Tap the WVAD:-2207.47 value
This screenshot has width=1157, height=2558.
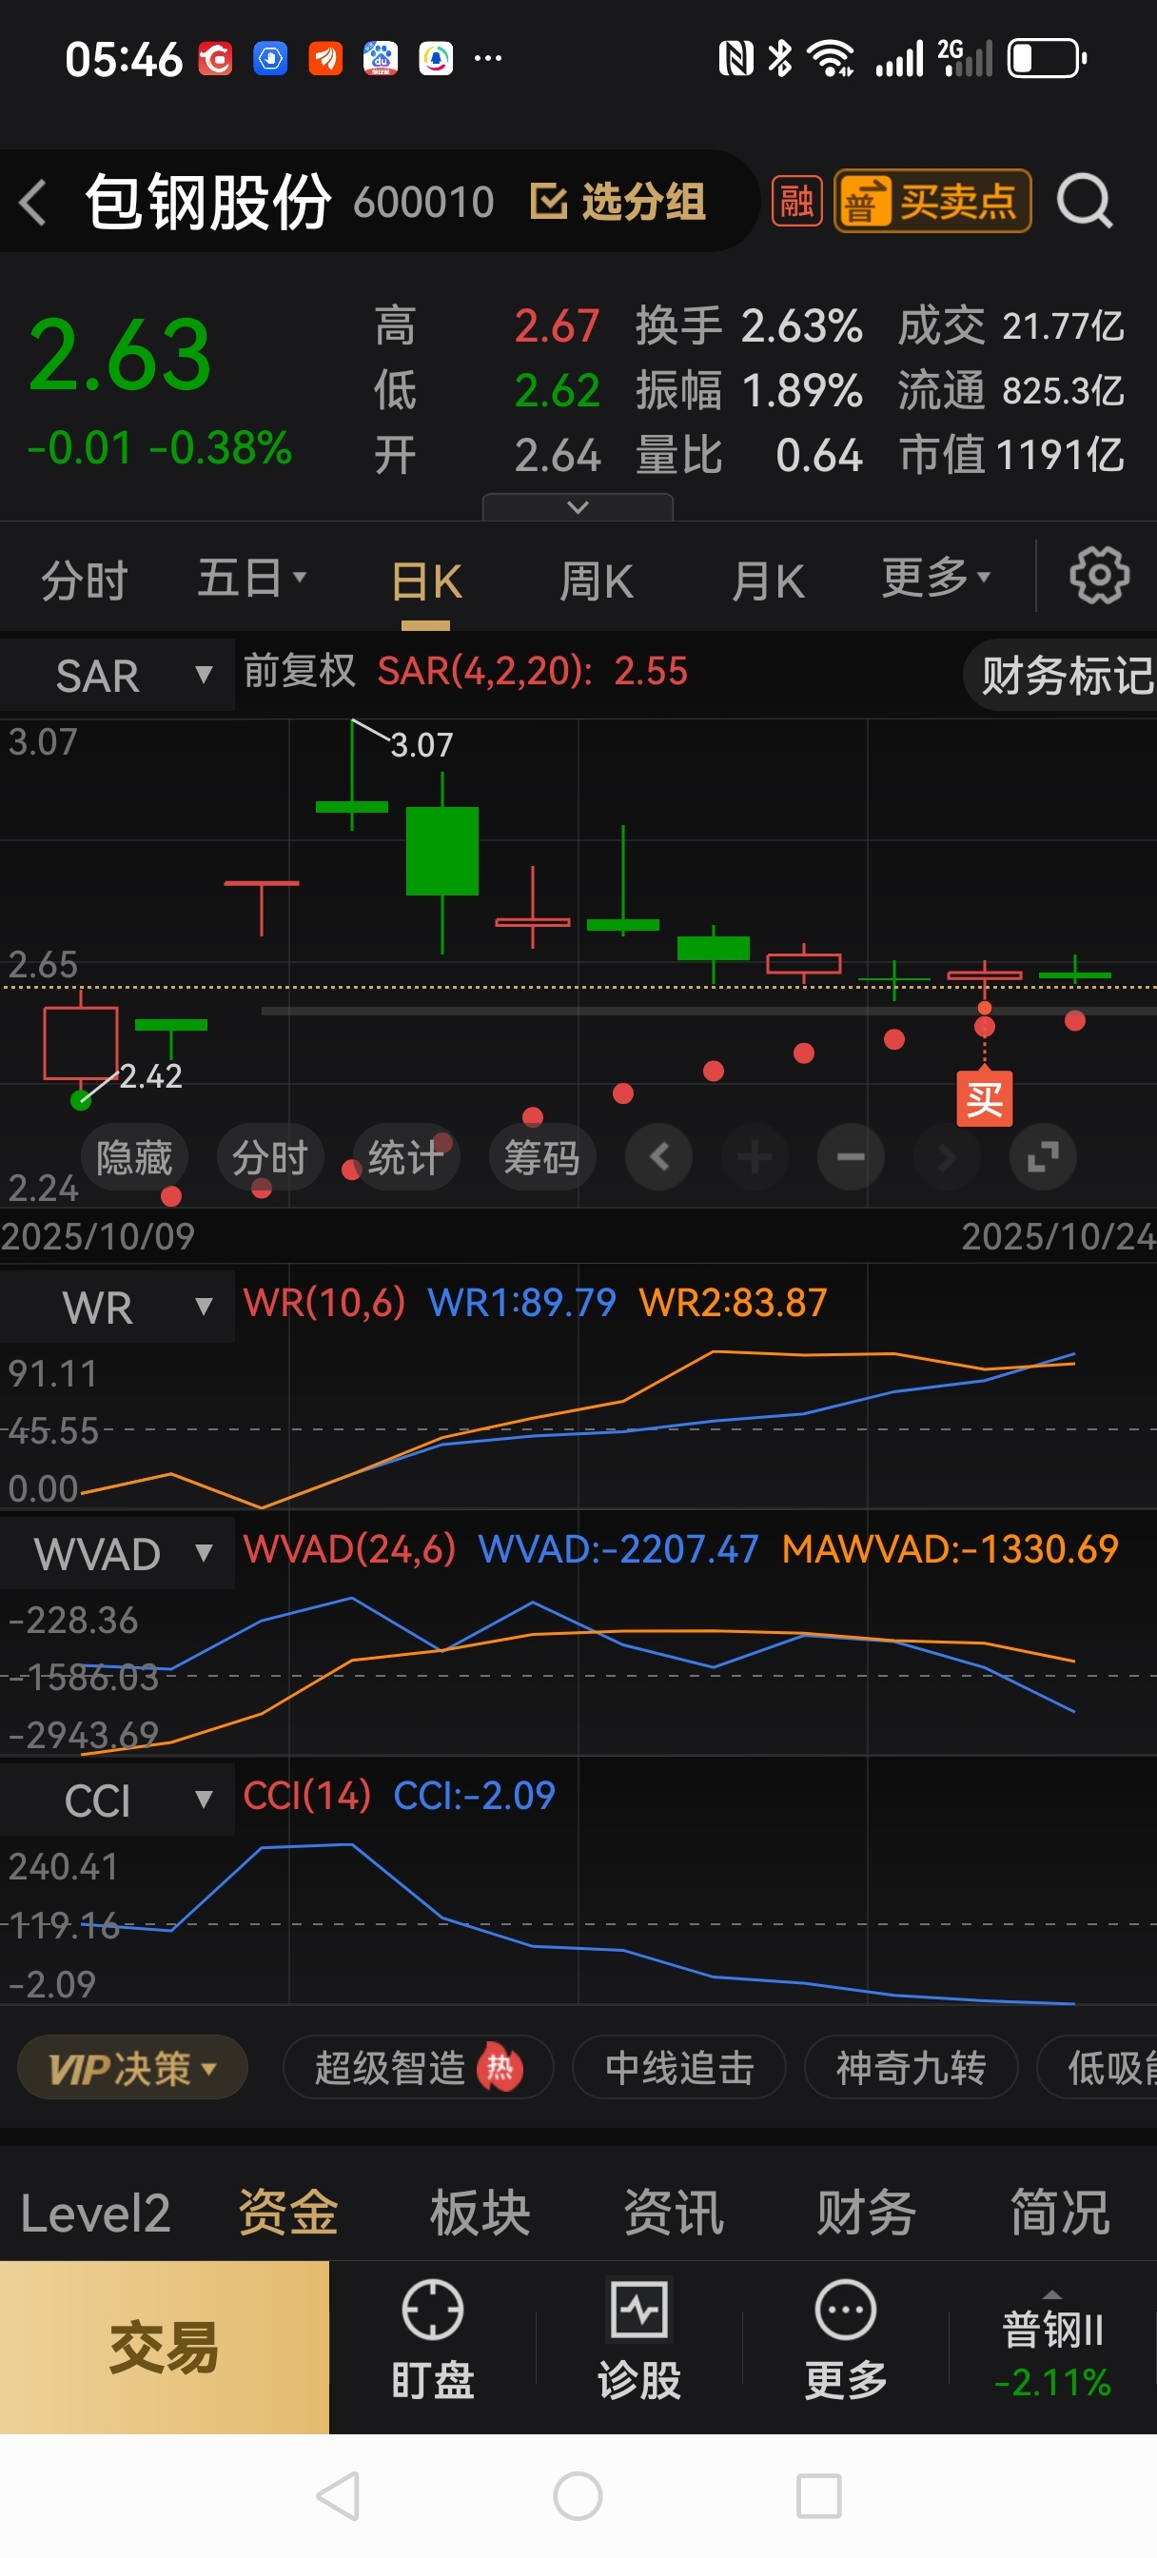click(x=618, y=1549)
